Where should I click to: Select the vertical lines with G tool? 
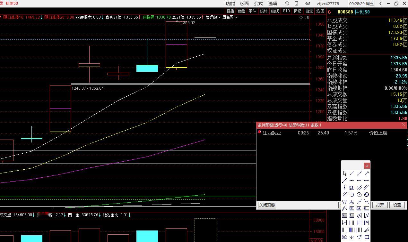367,223
